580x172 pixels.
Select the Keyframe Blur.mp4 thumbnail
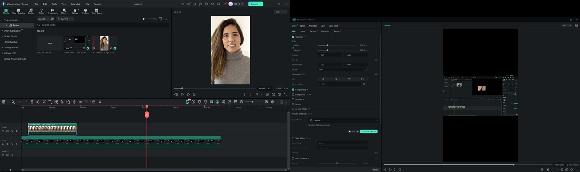(77, 43)
